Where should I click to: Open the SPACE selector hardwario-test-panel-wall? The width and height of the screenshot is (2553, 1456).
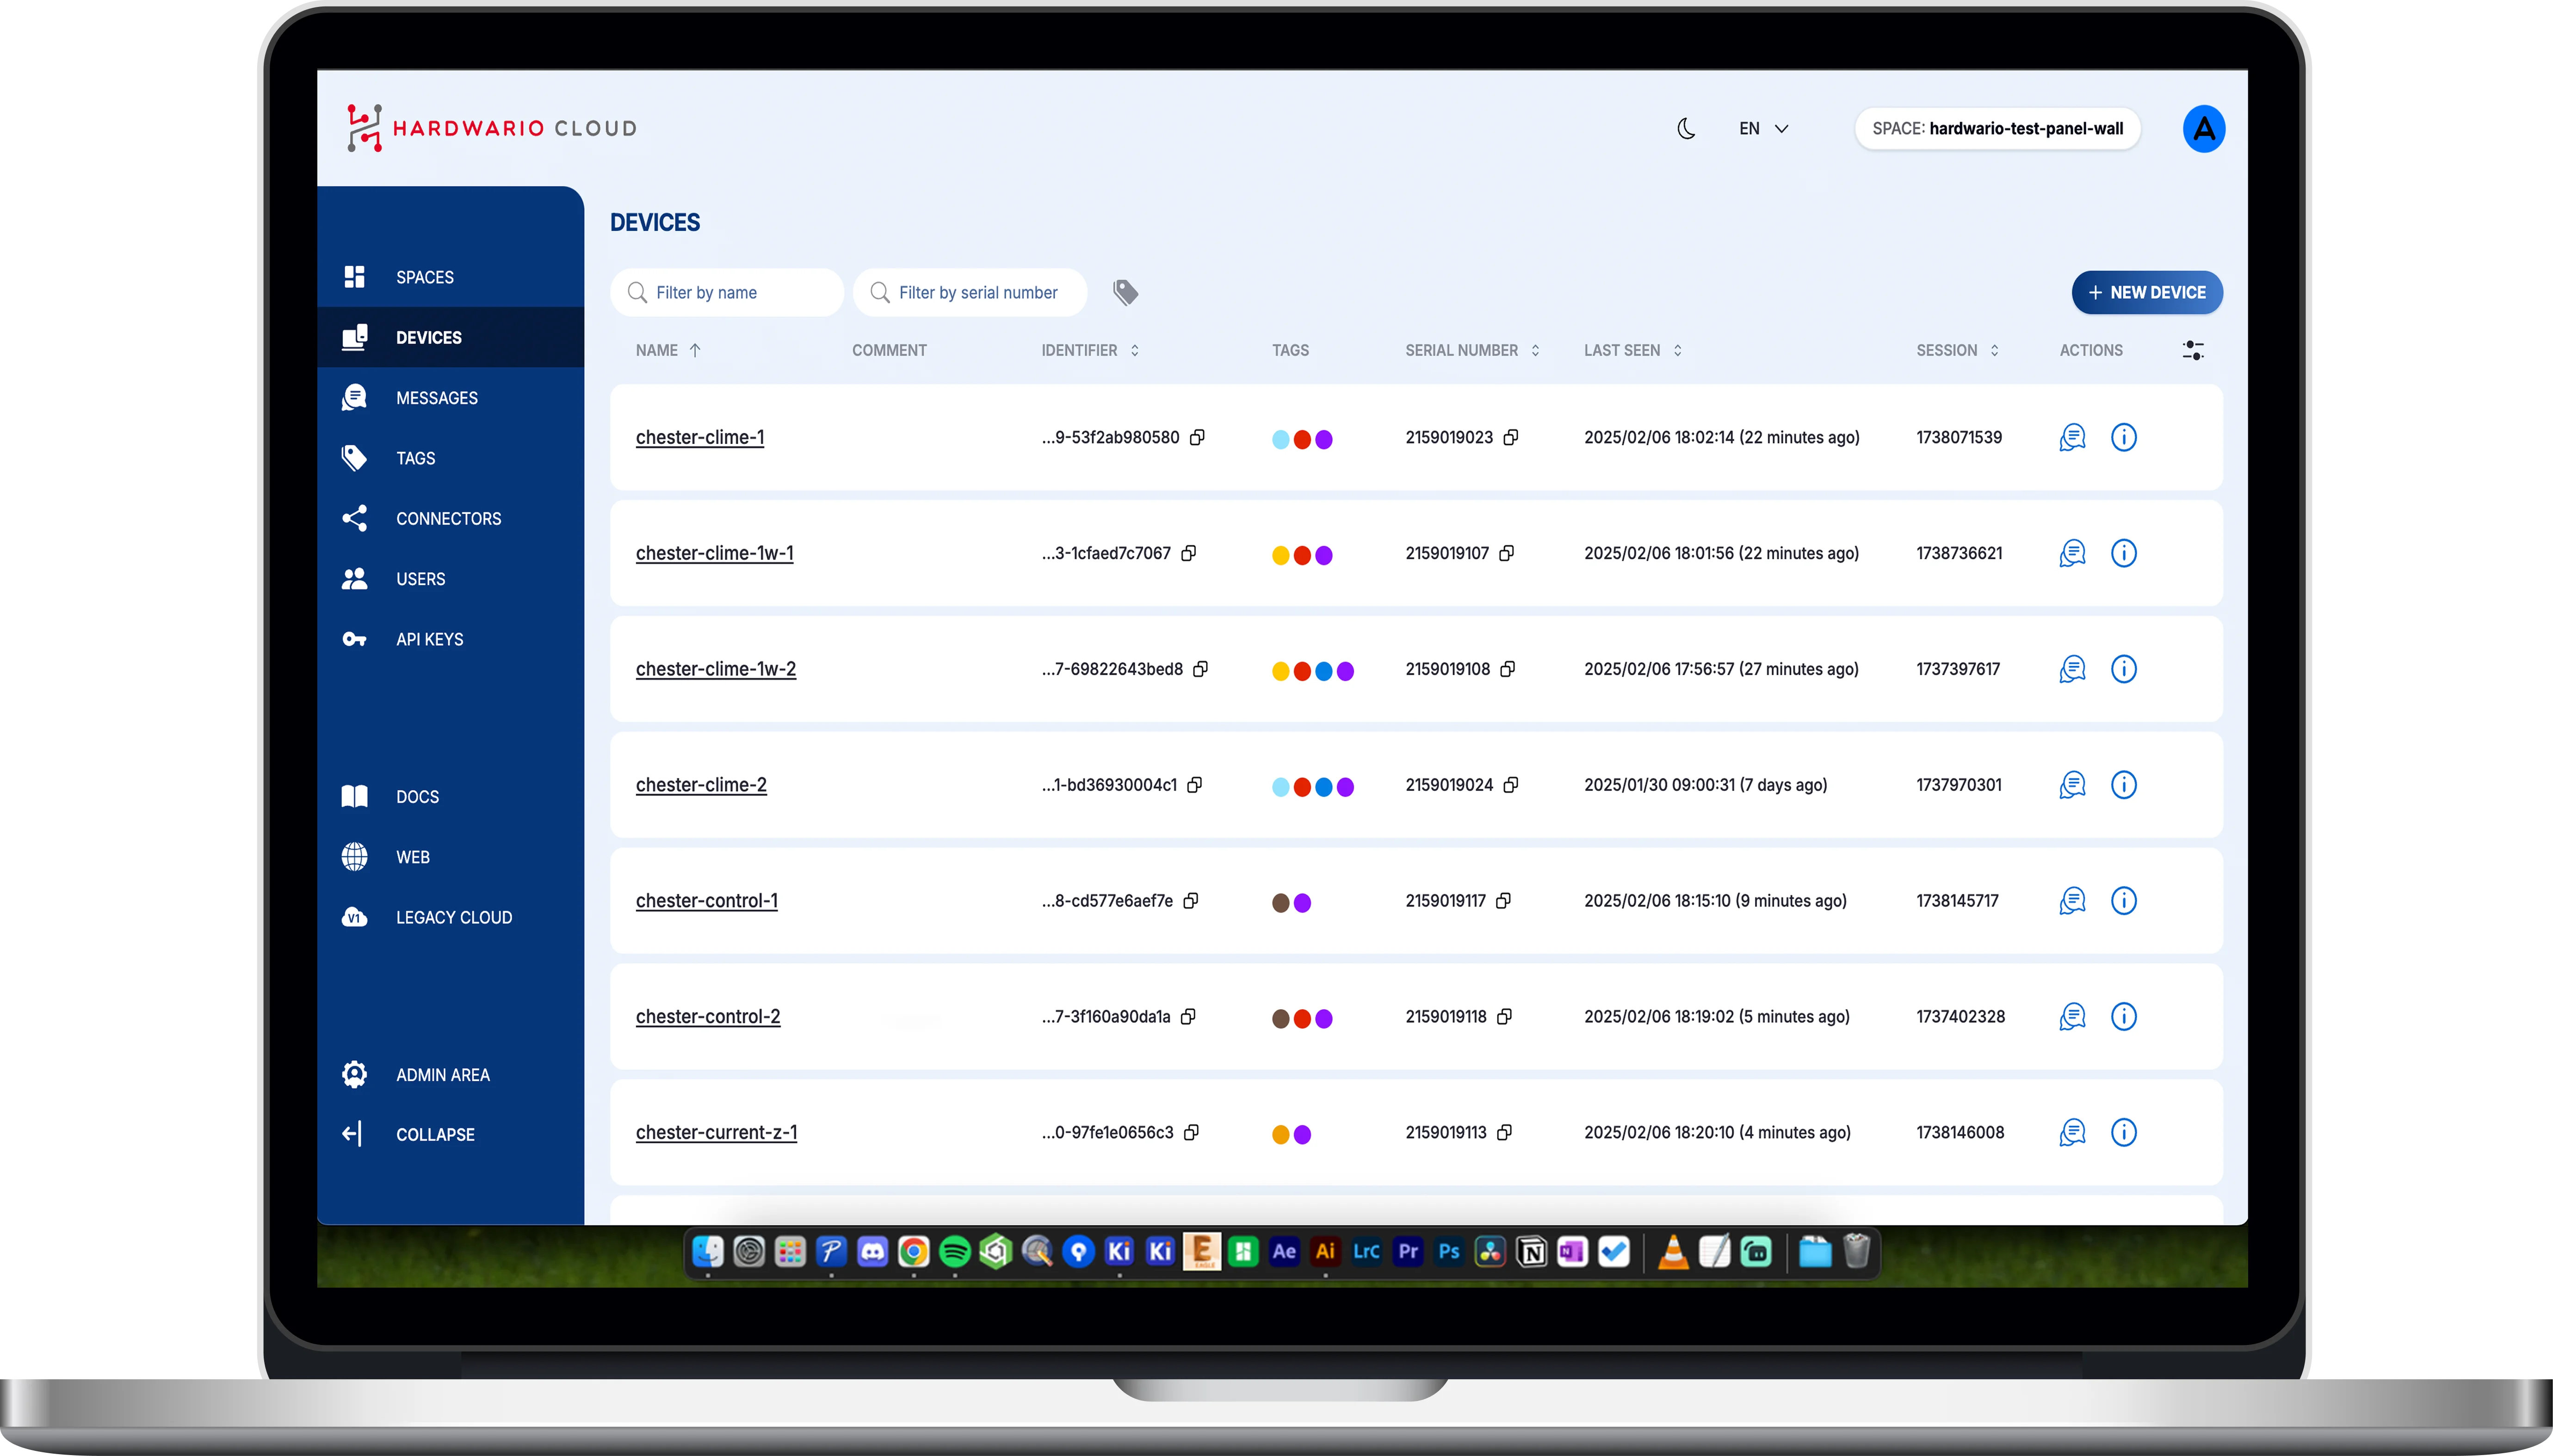coord(1997,129)
